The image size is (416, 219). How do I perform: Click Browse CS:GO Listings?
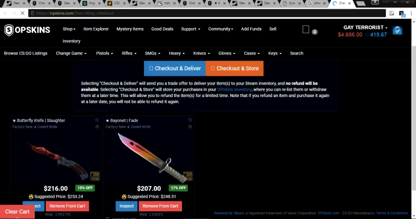[25, 53]
